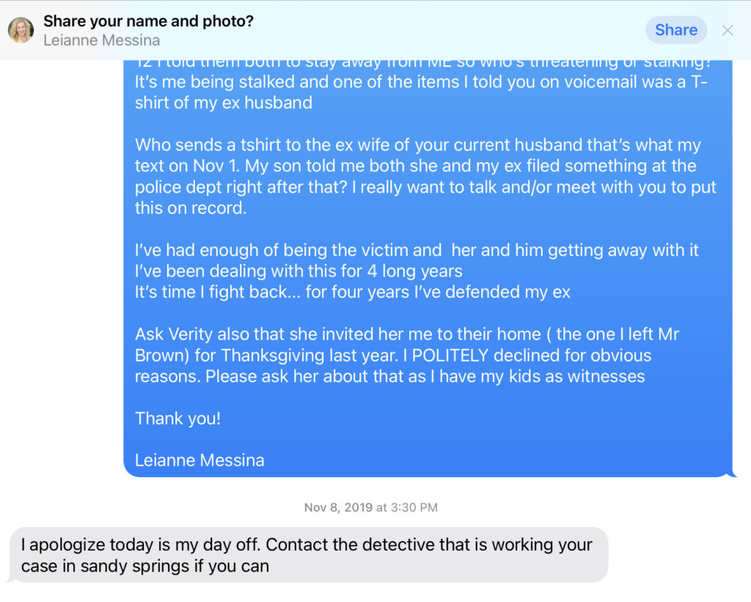Click the '4 long years' text
Viewport: 751px width, 602px height.
click(x=415, y=271)
